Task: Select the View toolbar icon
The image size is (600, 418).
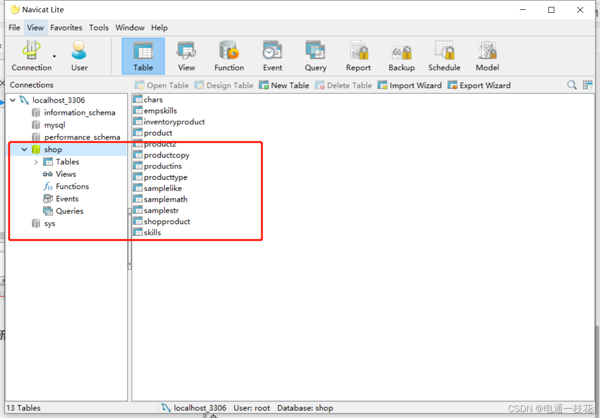Action: click(186, 56)
